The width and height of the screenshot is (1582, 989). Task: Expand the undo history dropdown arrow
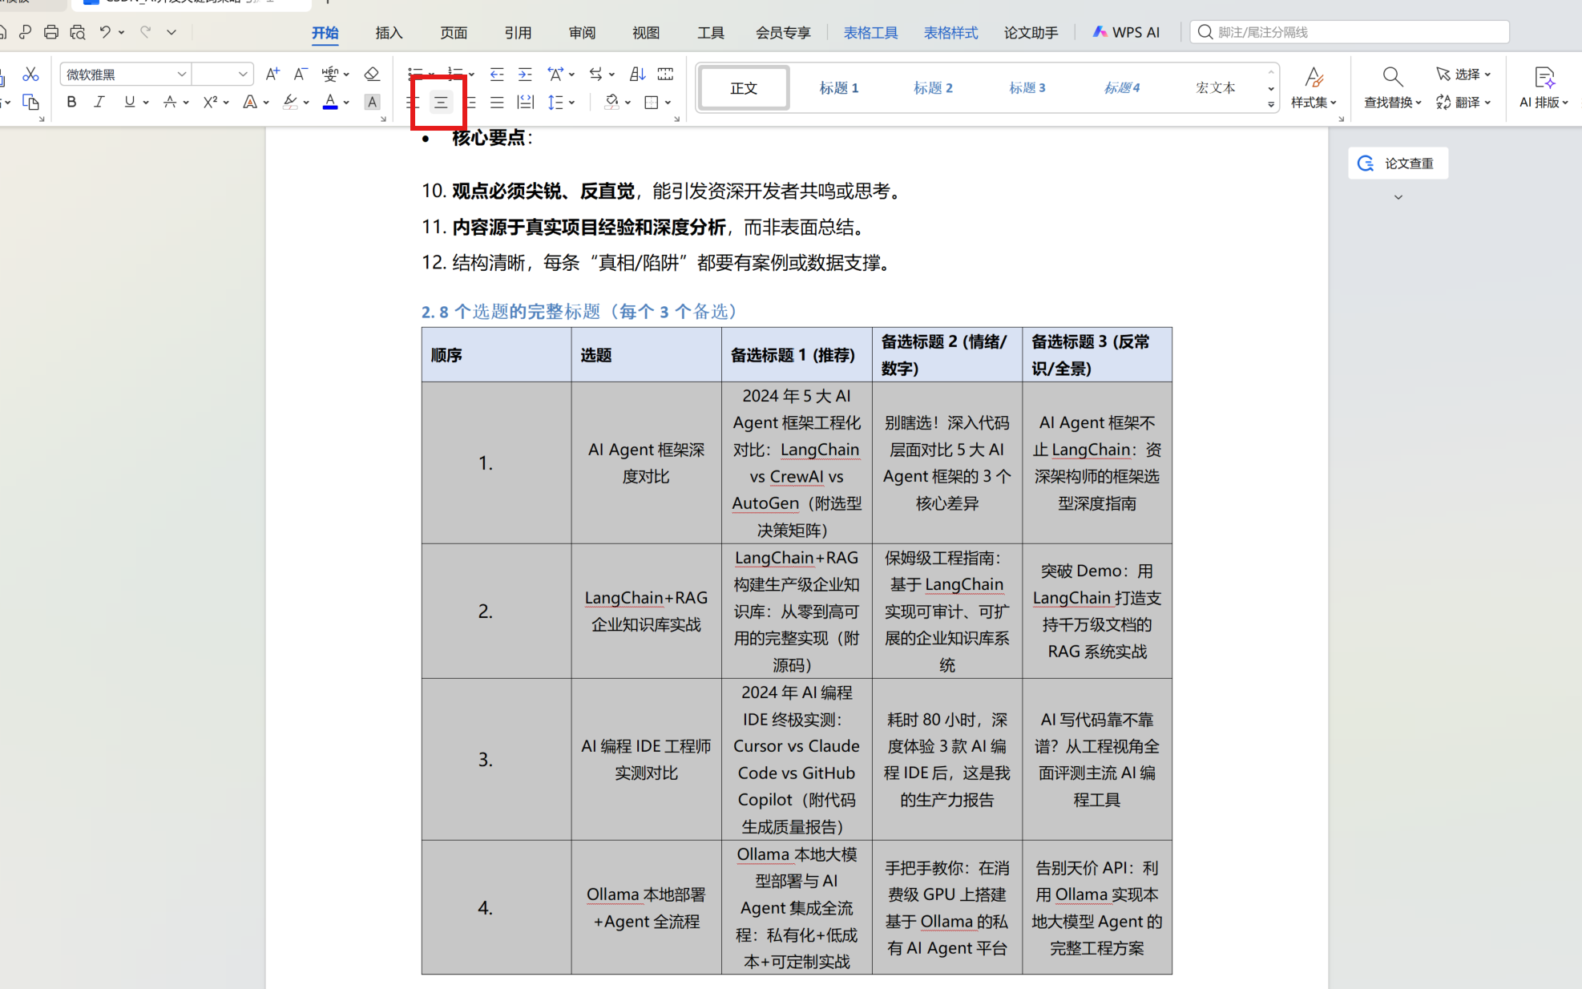[122, 32]
